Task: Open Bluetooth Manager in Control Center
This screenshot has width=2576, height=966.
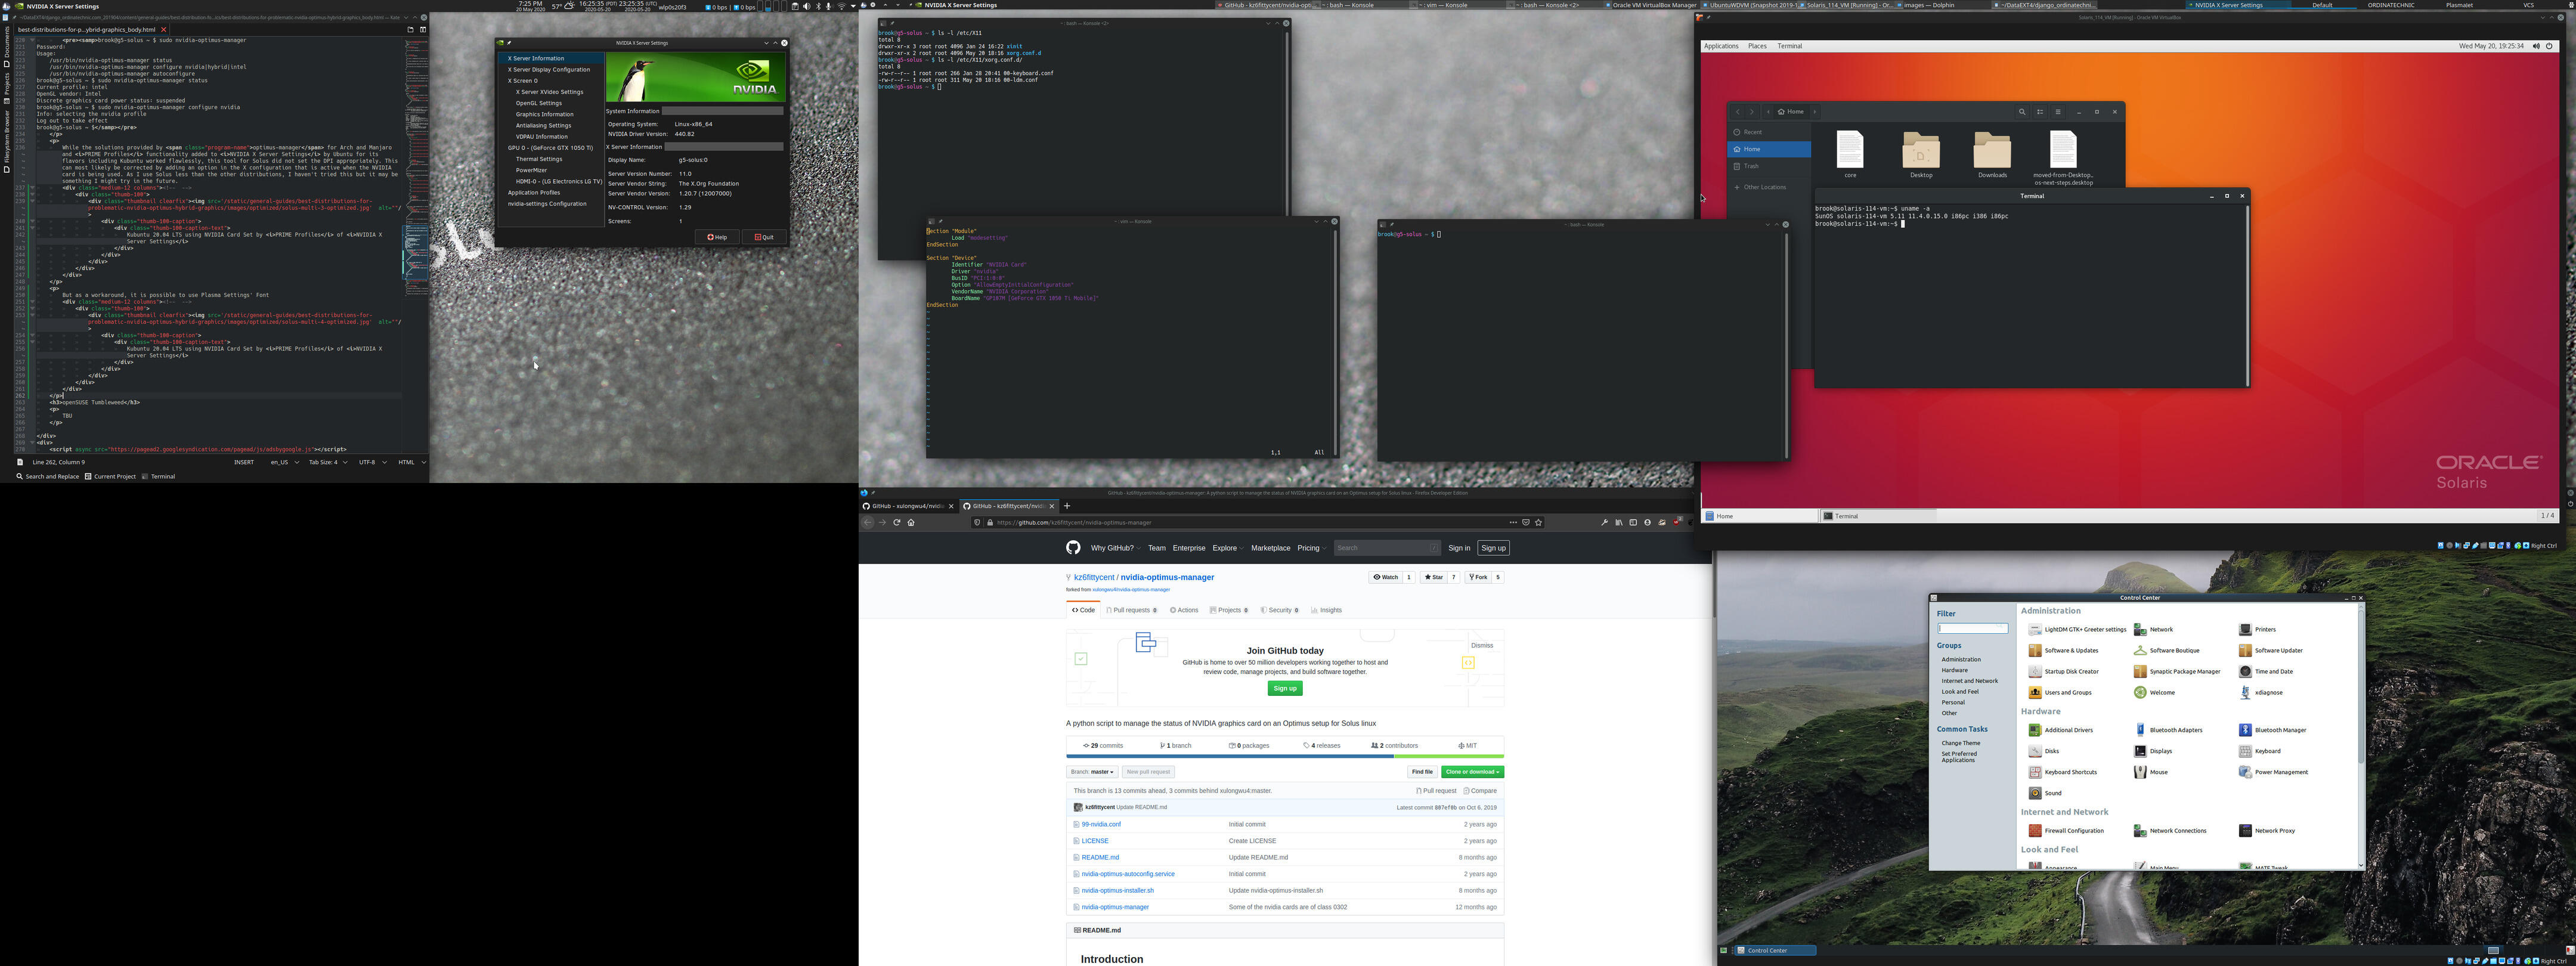Action: 2272,730
